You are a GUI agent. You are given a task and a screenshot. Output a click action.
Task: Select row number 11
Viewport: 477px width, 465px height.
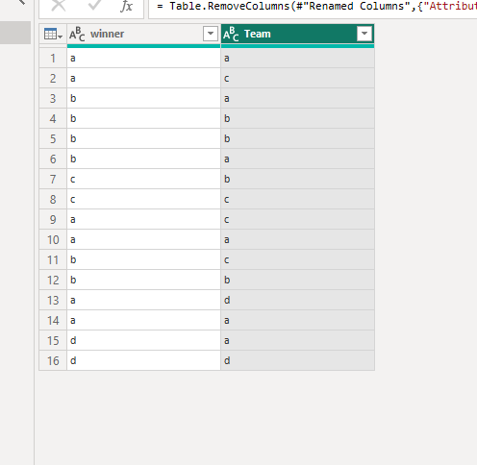point(53,260)
